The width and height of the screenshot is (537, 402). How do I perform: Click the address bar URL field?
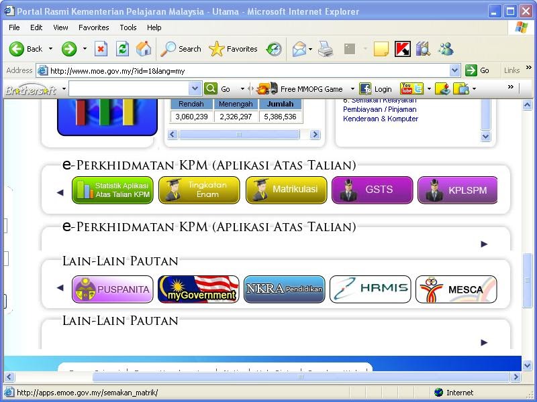pos(249,71)
